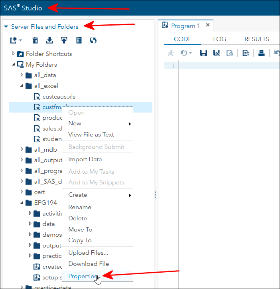The image size is (280, 289).
Task: Collapse the all_excel folder
Action: [x=22, y=85]
